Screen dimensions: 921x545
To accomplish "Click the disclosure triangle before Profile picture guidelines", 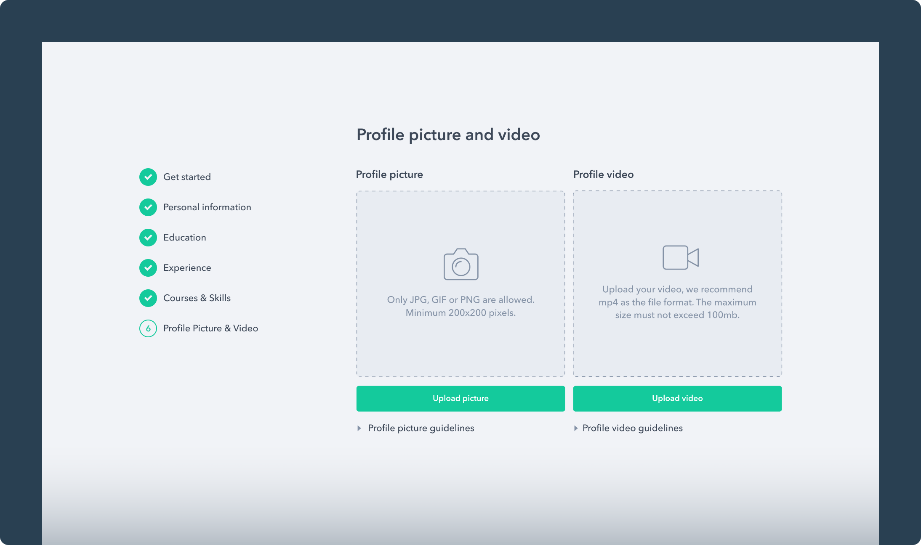I will tap(359, 428).
